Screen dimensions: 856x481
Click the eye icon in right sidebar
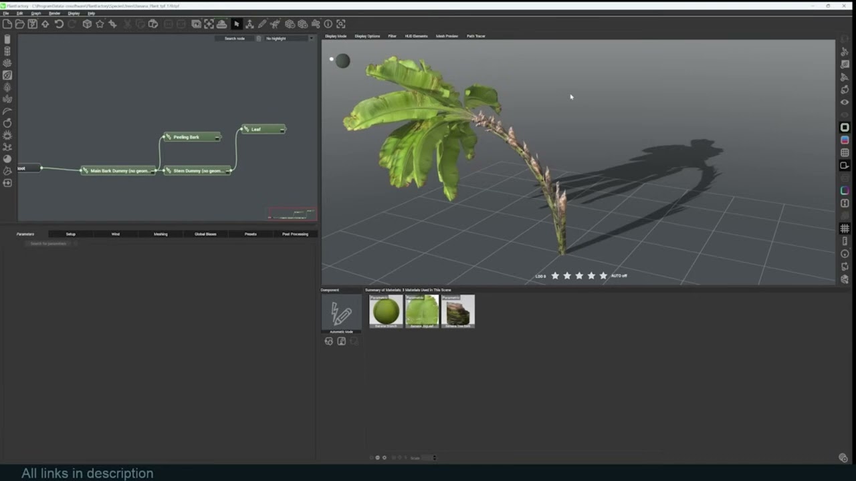pyautogui.click(x=845, y=102)
